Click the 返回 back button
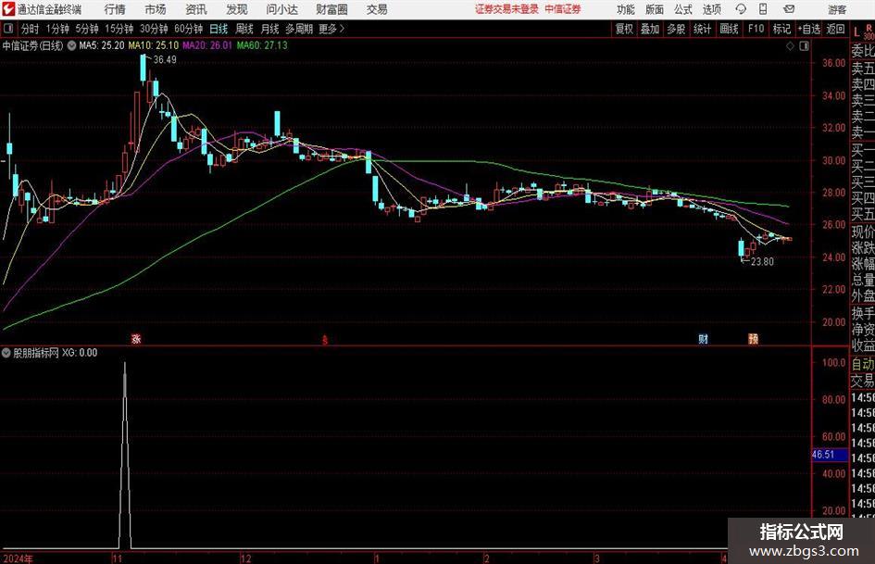 [x=835, y=29]
